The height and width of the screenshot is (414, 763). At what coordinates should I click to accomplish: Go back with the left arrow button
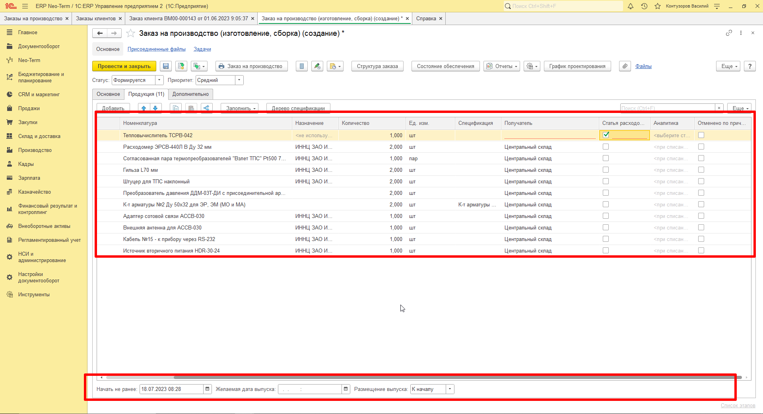pos(100,33)
